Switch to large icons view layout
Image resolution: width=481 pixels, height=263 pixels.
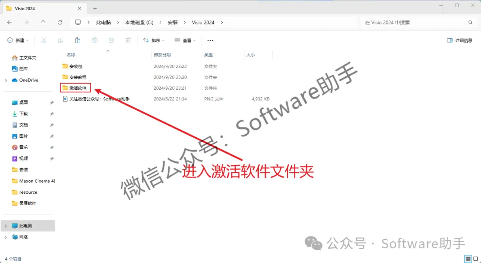tap(476, 259)
